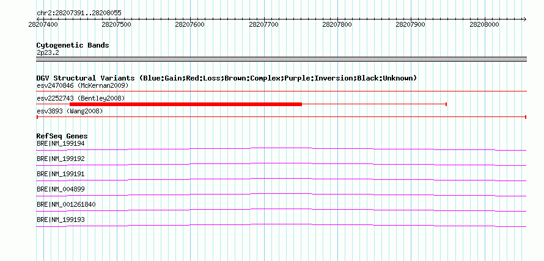The height and width of the screenshot is (261, 544).
Task: Open transcript BRE|NM_004899
Action: pos(61,189)
